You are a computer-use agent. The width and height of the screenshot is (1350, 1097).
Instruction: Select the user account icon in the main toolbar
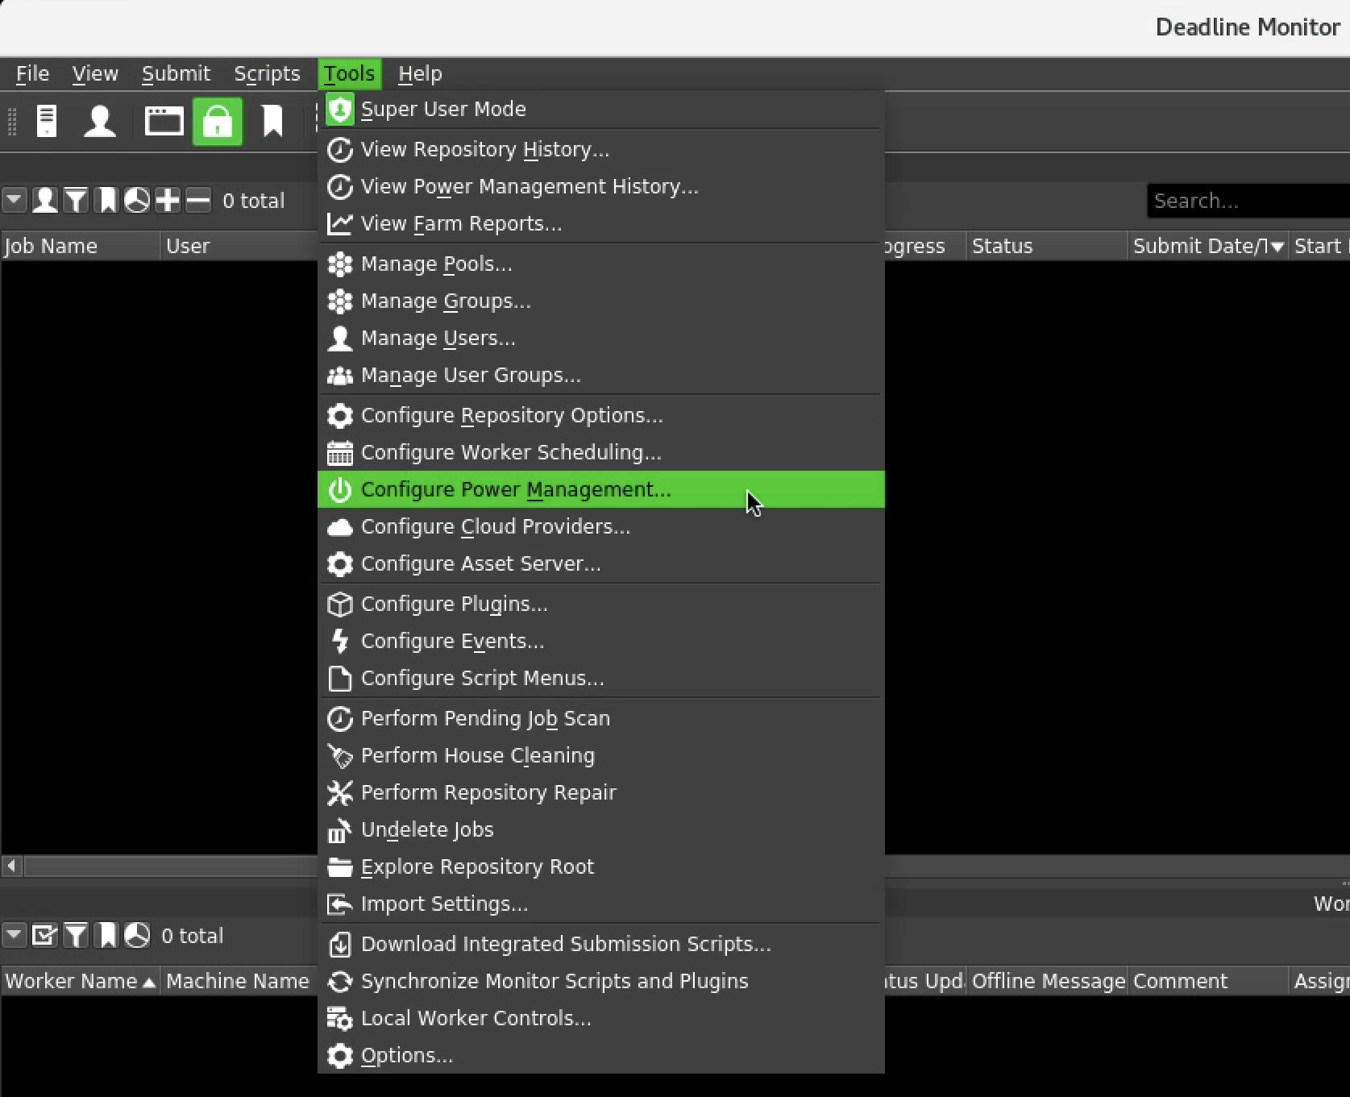(100, 121)
